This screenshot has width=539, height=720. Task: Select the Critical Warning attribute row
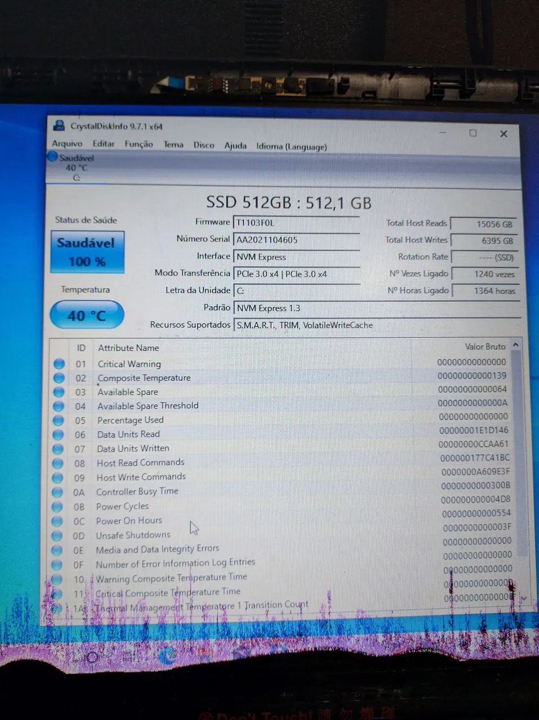(281, 363)
